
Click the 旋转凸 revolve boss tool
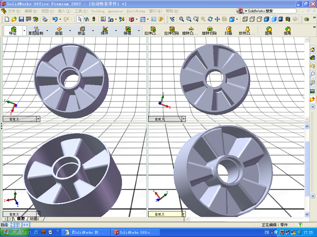coord(190,31)
